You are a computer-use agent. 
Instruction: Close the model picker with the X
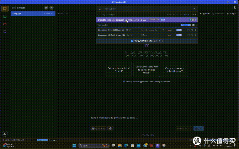[x=195, y=9]
